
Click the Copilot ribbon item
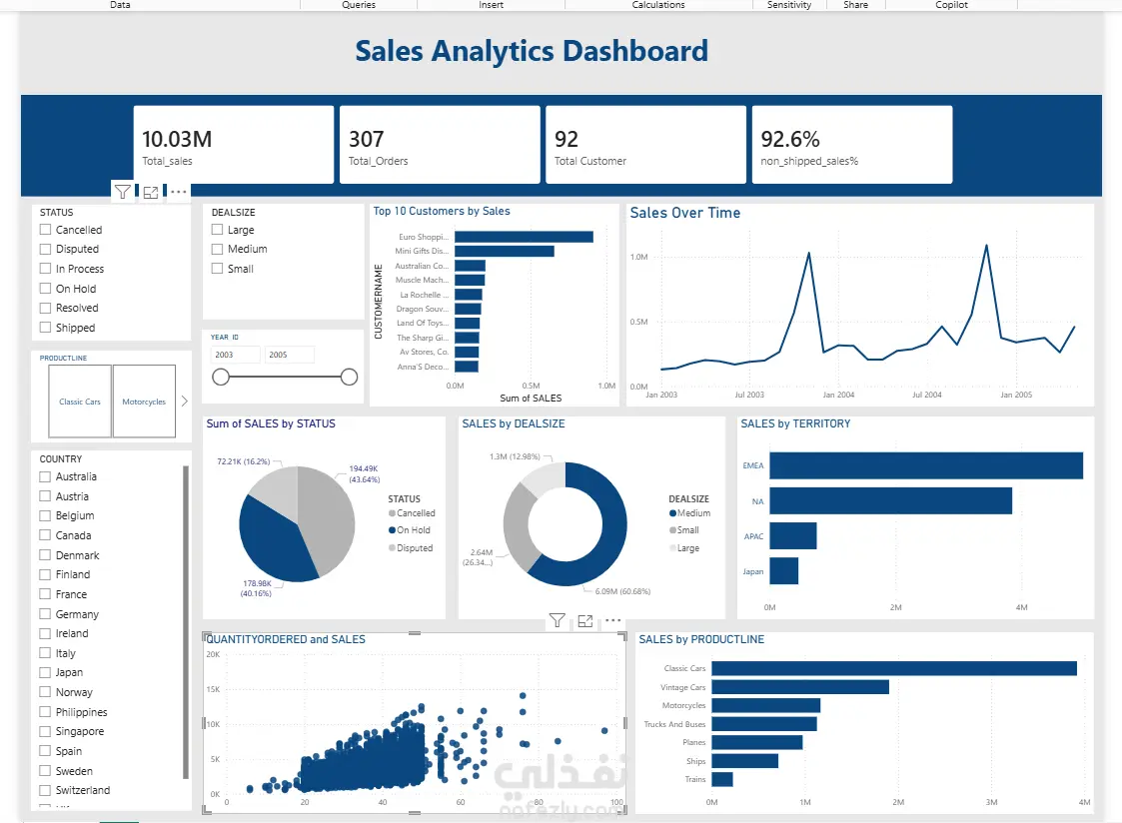point(951,5)
